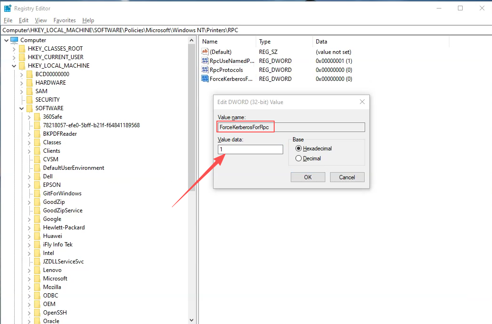The image size is (492, 324).
Task: Cancel the Edit DWORD dialog
Action: [x=347, y=177]
